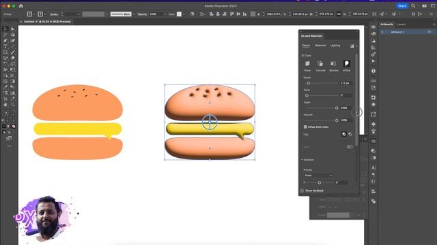
Task: Select the Magic Wand tool
Action: 5,35
